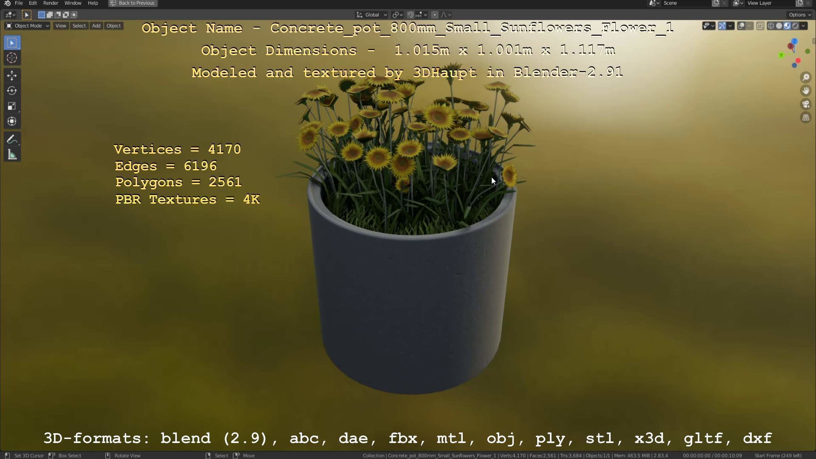Activate the Annotate pencil tool
Viewport: 816px width, 459px height.
point(12,139)
